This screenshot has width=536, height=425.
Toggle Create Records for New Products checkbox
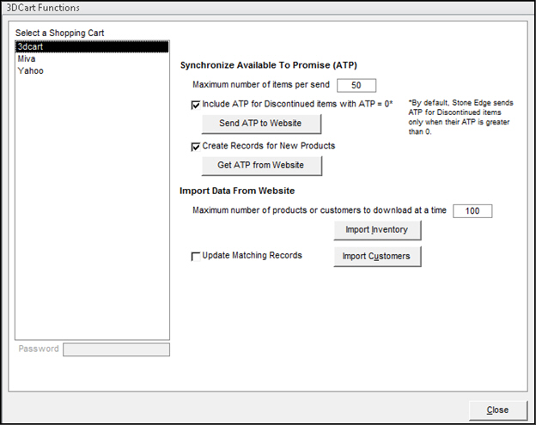coord(196,147)
